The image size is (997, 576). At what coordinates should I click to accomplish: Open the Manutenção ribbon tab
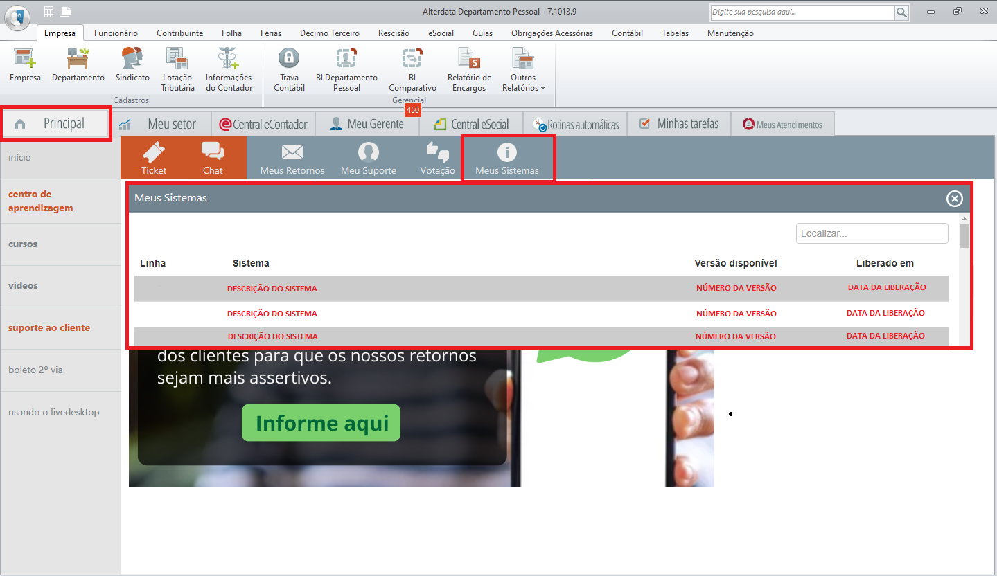[730, 33]
